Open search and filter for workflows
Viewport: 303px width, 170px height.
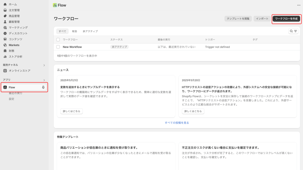293,31
